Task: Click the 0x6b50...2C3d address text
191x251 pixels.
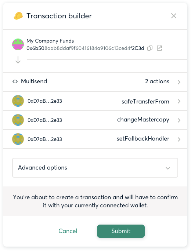Action: 85,48
